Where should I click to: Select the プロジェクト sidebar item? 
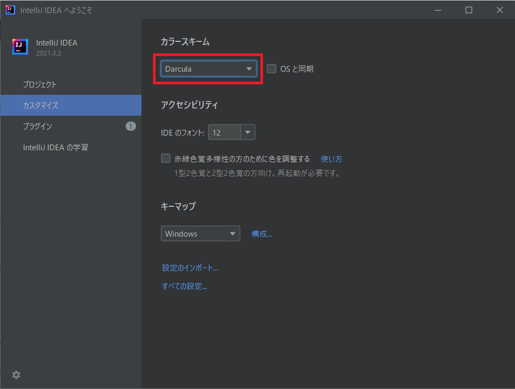71,84
